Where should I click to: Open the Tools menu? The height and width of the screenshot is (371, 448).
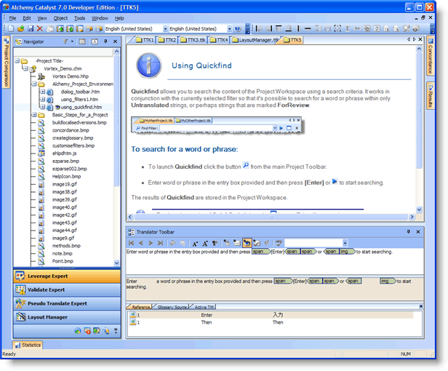coord(80,18)
